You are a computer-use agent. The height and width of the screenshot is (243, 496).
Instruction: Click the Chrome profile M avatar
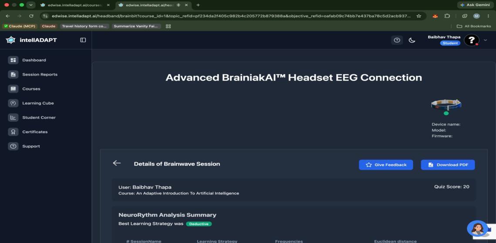[476, 16]
